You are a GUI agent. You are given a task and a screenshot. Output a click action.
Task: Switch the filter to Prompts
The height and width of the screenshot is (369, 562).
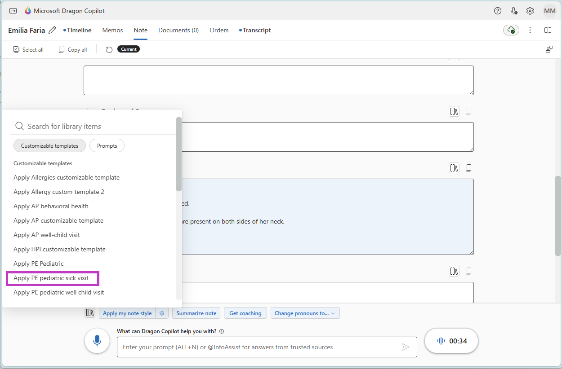(x=107, y=145)
